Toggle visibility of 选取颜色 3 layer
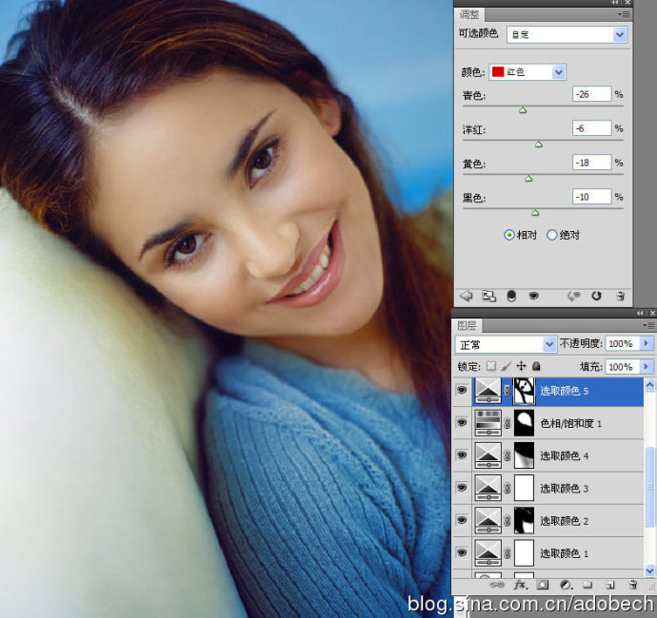 coord(462,488)
